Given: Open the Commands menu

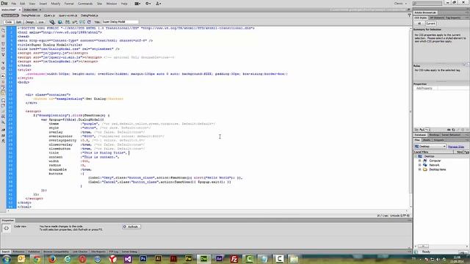Looking at the screenshot, I should (85, 4).
